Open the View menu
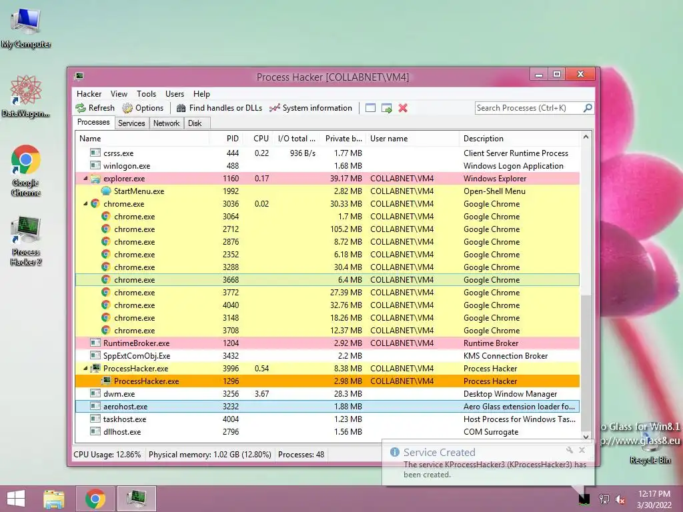 (x=119, y=94)
